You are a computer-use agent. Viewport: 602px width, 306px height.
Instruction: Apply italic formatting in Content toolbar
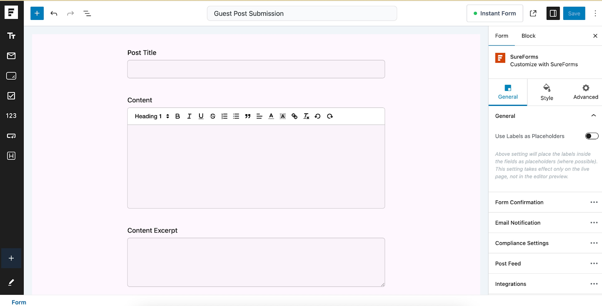(189, 116)
